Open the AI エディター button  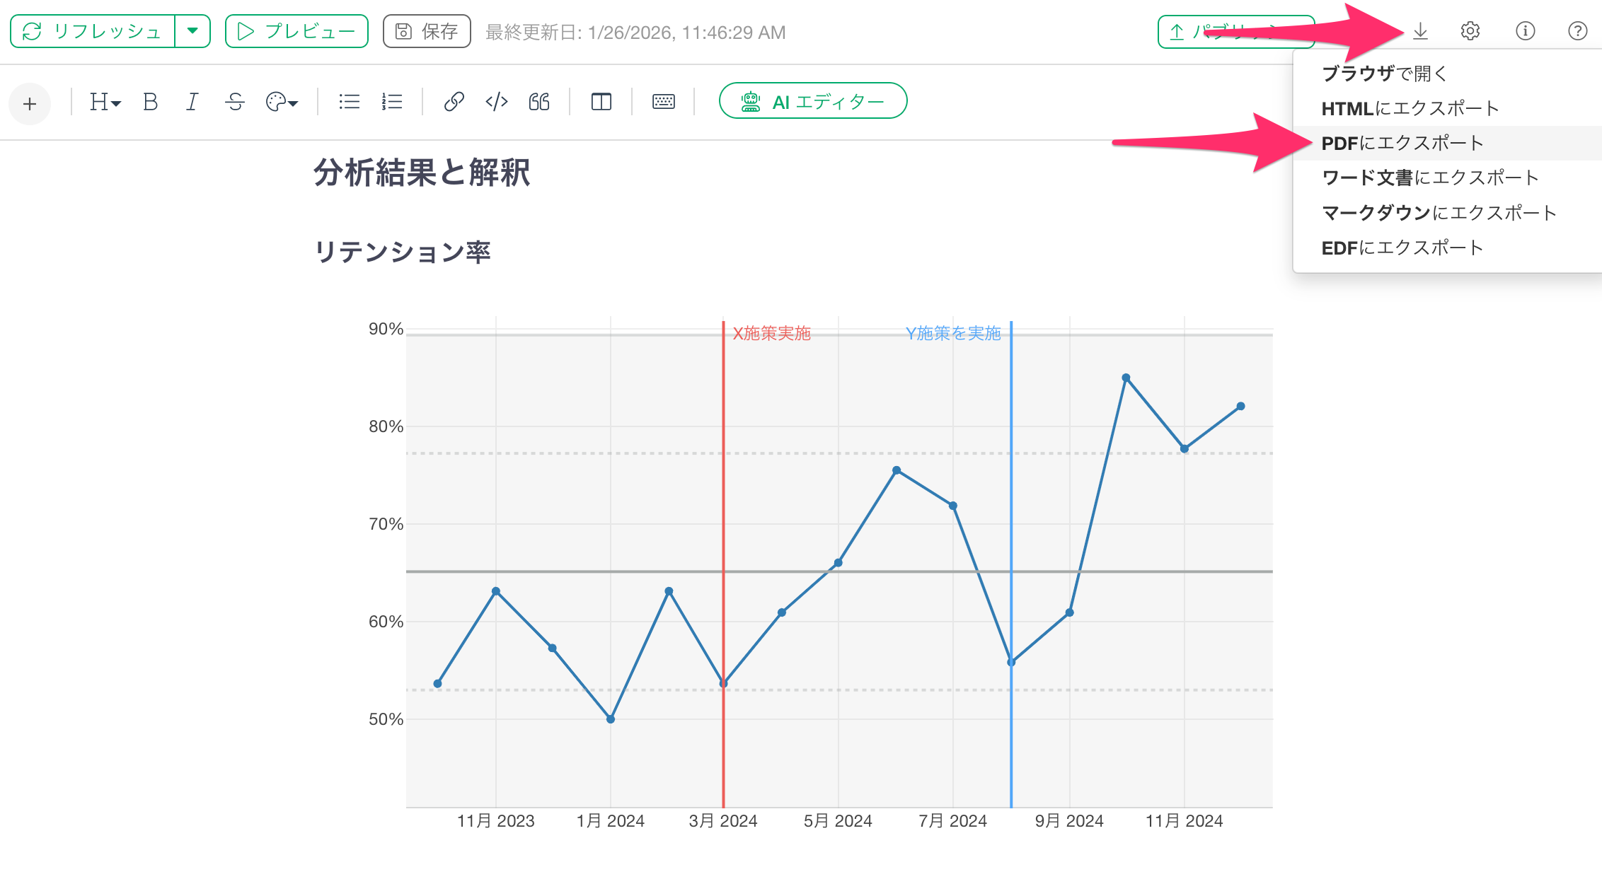coord(813,101)
